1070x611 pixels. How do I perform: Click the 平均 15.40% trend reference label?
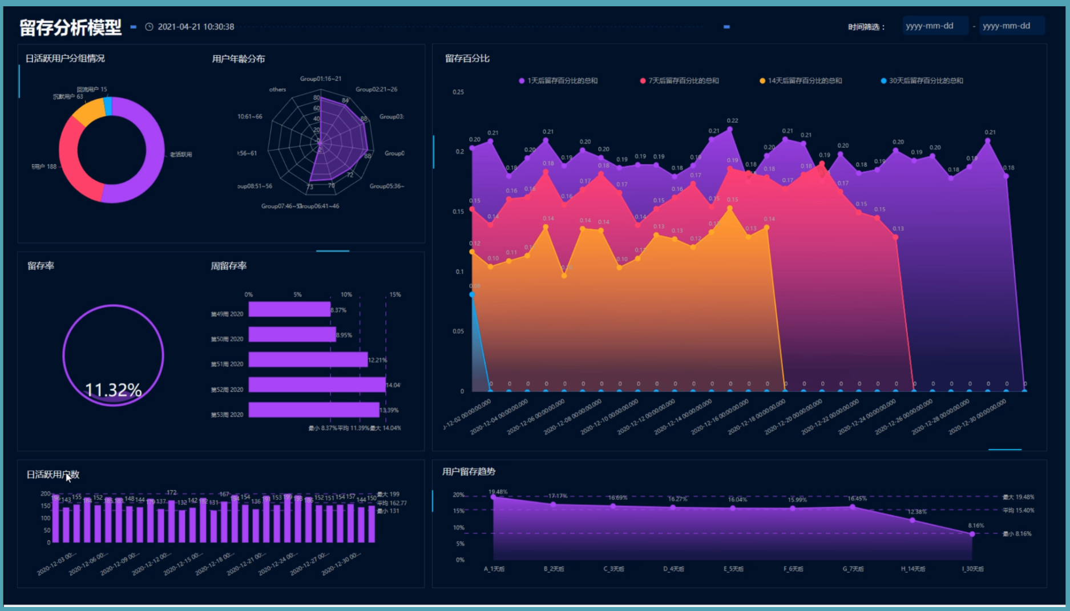click(x=1019, y=511)
